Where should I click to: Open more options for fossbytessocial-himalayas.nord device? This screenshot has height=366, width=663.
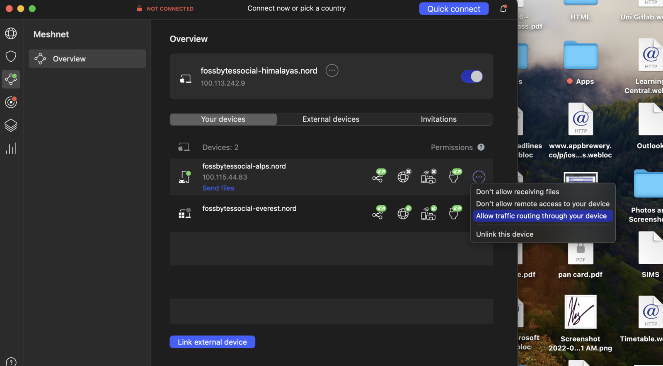pos(332,71)
